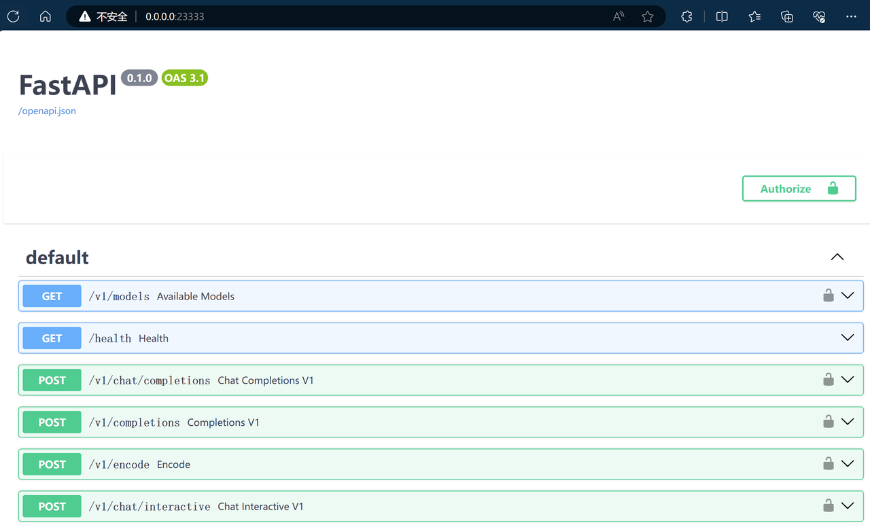
Task: Click the Authorize button
Action: tap(799, 189)
